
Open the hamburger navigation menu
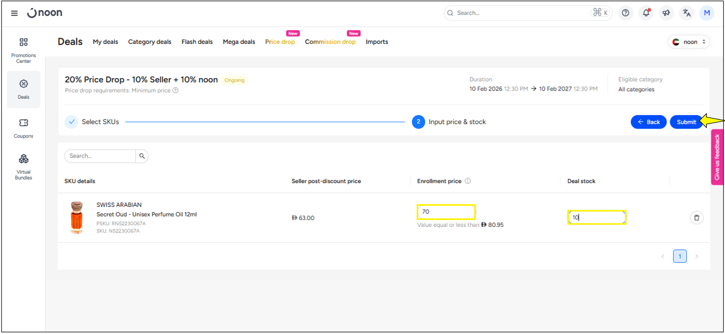pos(14,13)
